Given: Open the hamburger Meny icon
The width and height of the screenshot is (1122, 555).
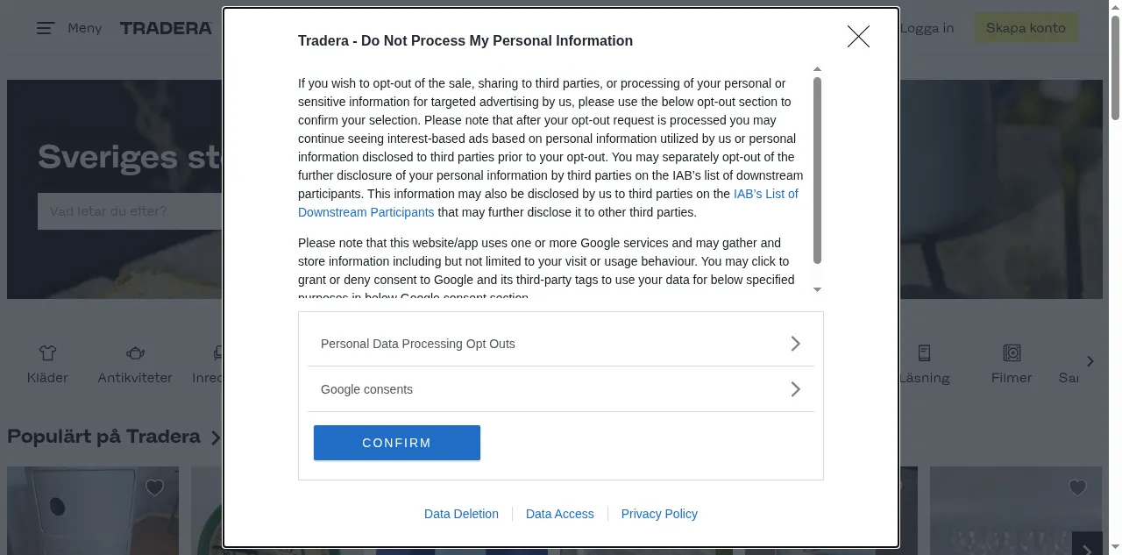Looking at the screenshot, I should click(x=46, y=28).
